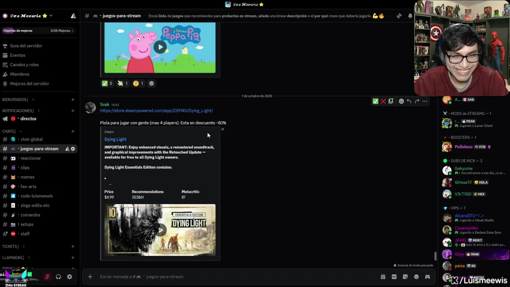
Task: Open Eventos in the sidebar
Action: point(39,55)
